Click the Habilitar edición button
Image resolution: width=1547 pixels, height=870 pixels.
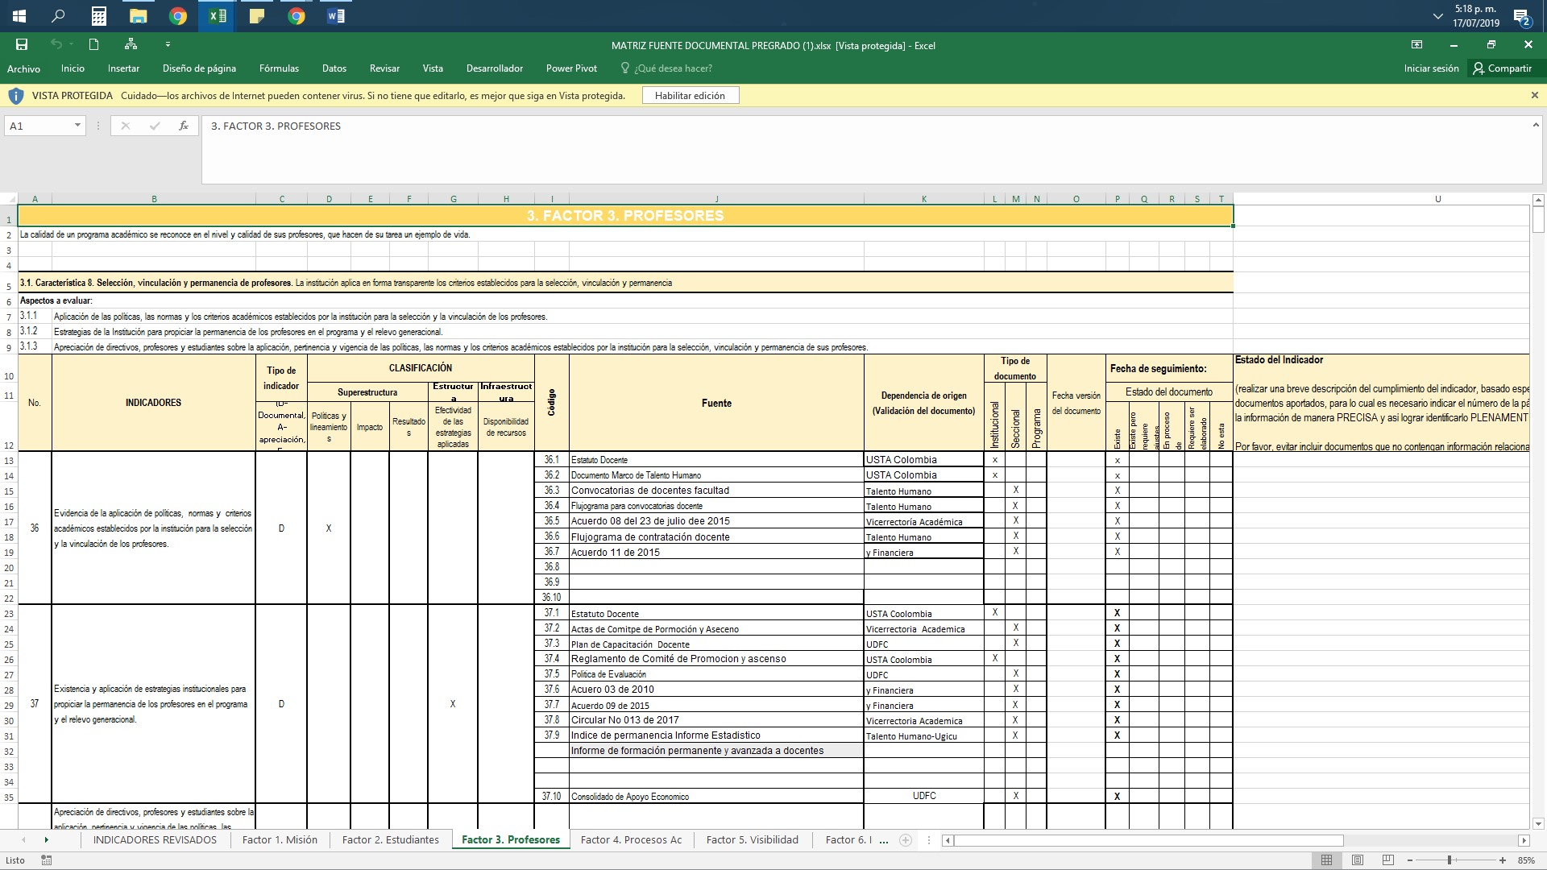(690, 94)
